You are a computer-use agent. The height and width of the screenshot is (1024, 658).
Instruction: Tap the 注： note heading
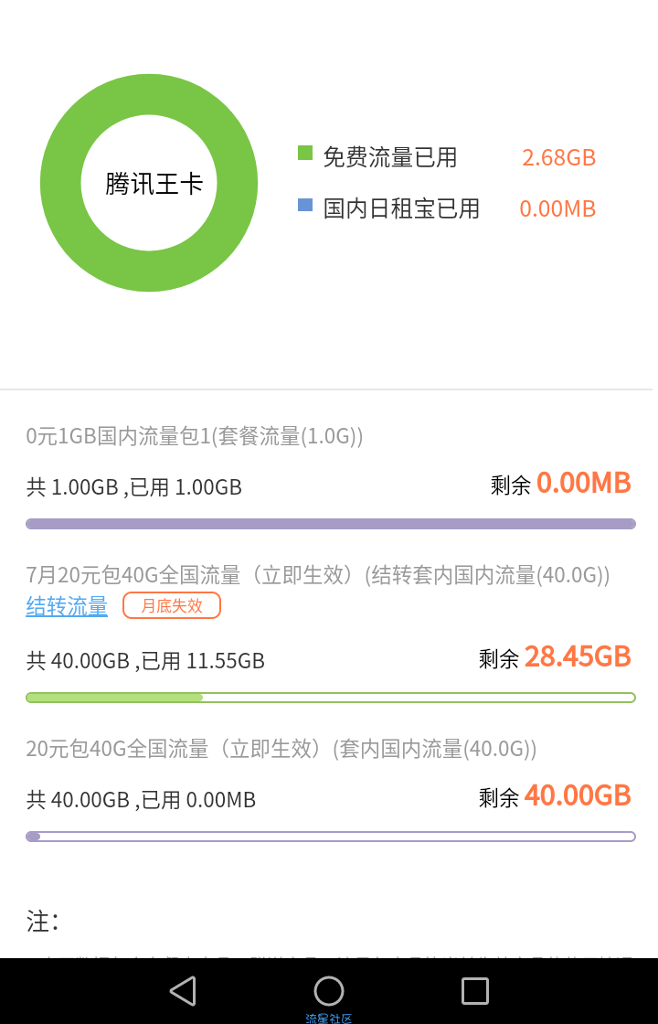click(x=43, y=922)
